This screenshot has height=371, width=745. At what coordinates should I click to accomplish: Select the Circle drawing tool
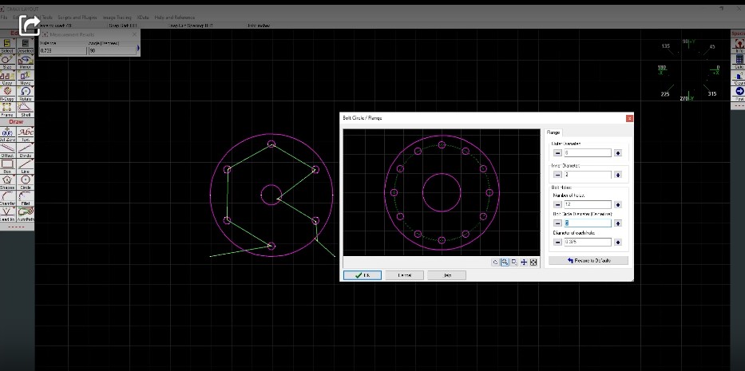(26, 183)
